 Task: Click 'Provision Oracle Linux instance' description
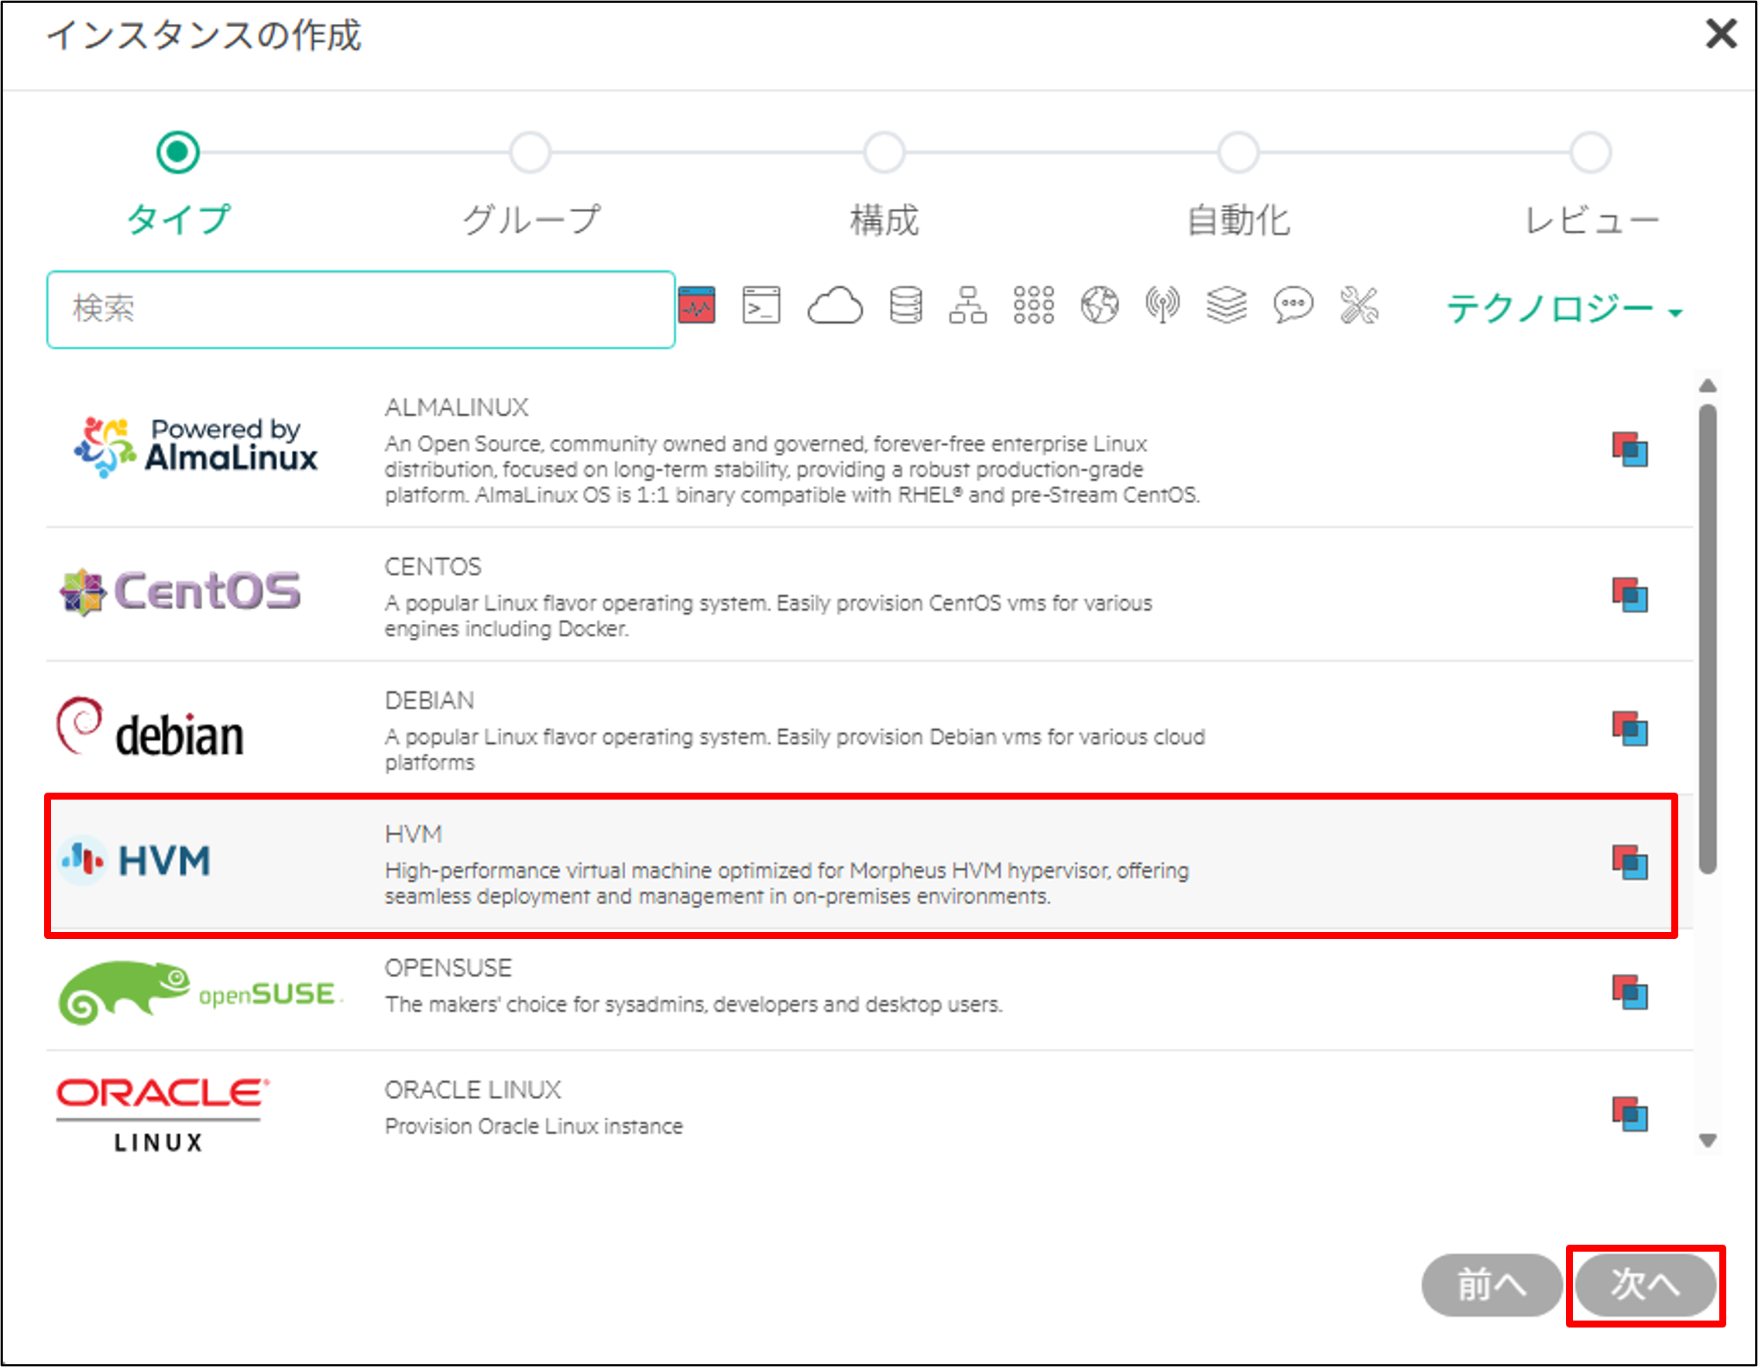click(x=534, y=1126)
